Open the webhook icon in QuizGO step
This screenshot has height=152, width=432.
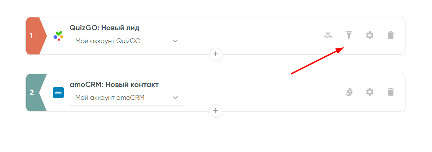click(x=328, y=36)
